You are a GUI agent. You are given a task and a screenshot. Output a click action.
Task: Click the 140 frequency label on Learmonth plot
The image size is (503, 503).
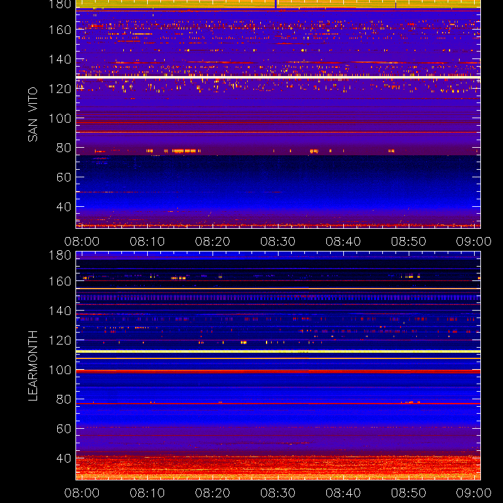[60, 311]
